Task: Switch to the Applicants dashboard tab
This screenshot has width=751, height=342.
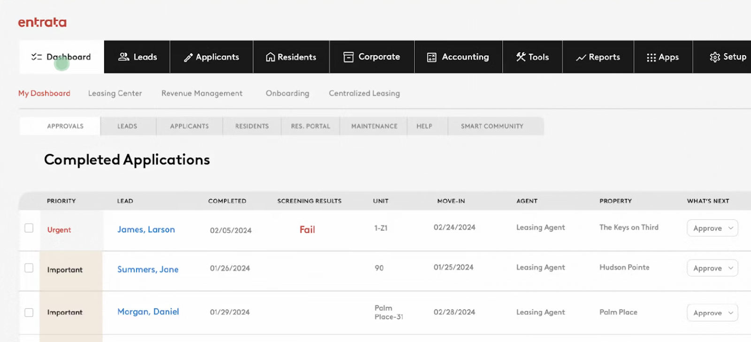Action: [190, 126]
